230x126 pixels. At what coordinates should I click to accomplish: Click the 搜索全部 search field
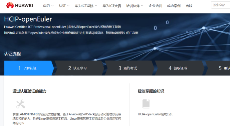(x=221, y=5)
